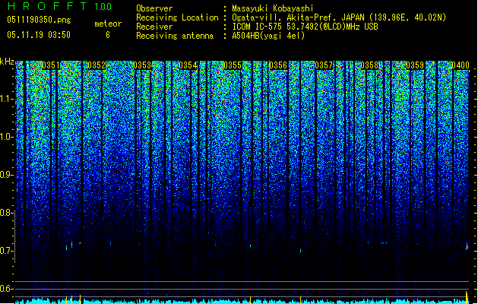Click the kHz axis unit label
478x304 pixels.
pyautogui.click(x=7, y=62)
